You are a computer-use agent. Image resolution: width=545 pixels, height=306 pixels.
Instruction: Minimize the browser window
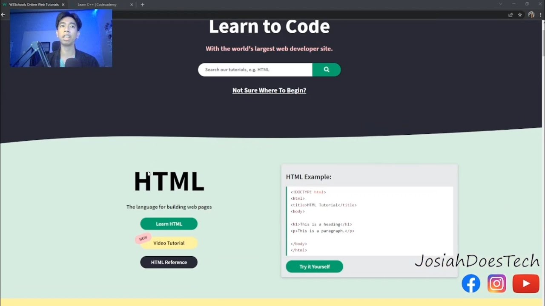514,4
